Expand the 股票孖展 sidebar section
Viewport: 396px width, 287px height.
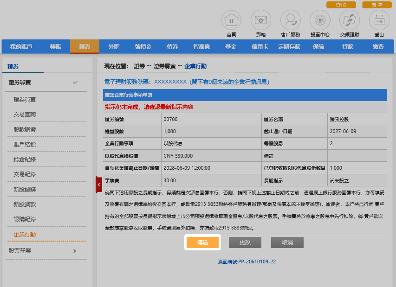[x=75, y=251]
